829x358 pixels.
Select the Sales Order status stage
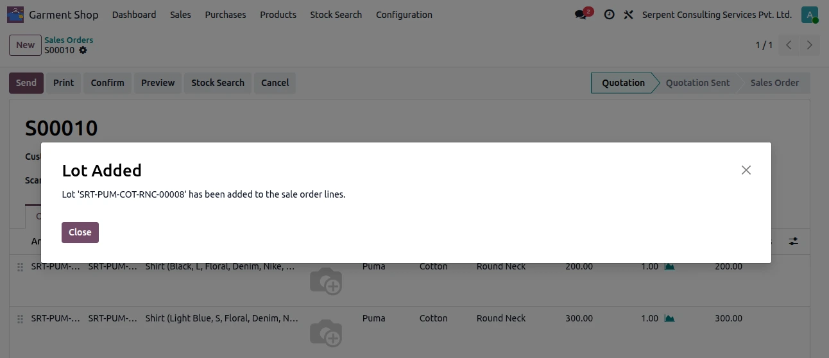774,83
